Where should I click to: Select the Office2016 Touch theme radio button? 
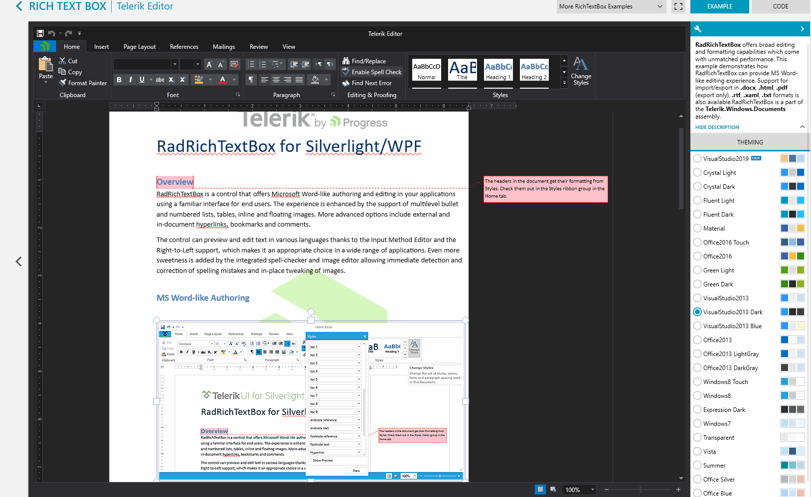pos(697,242)
